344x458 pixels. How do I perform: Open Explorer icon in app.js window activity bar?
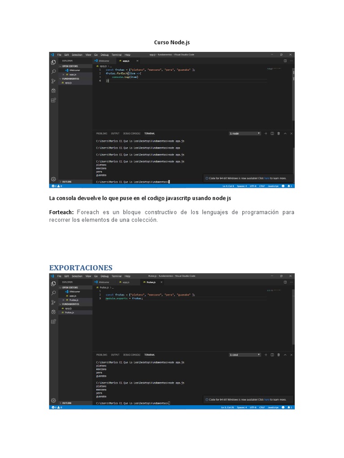click(x=54, y=62)
